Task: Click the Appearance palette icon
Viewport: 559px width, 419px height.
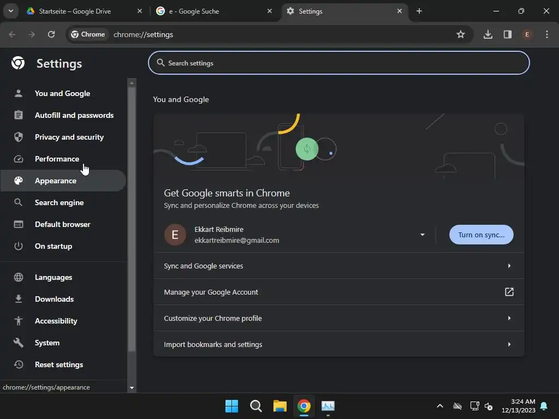Action: pos(18,181)
